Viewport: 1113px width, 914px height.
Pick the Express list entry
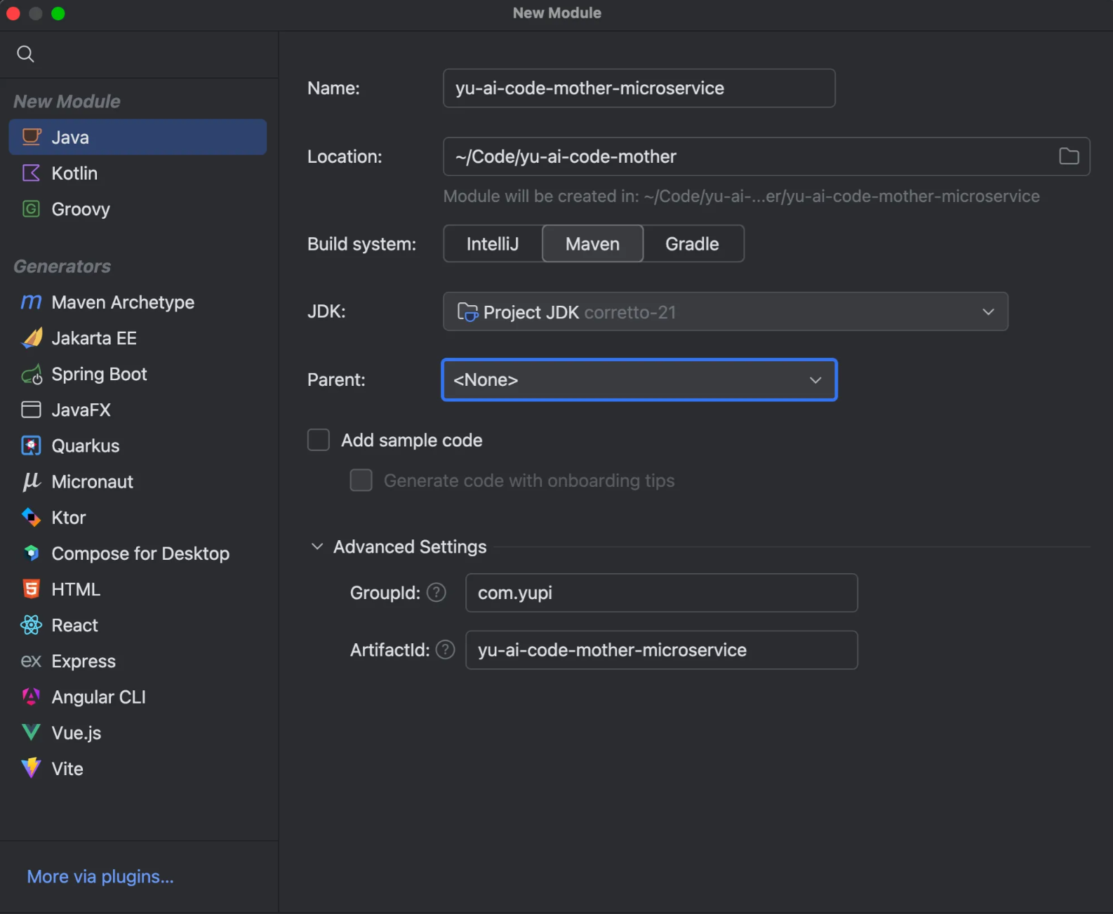point(138,661)
